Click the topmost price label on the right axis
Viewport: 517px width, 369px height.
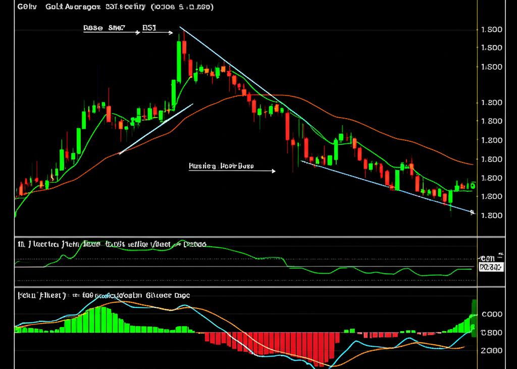[x=492, y=29]
